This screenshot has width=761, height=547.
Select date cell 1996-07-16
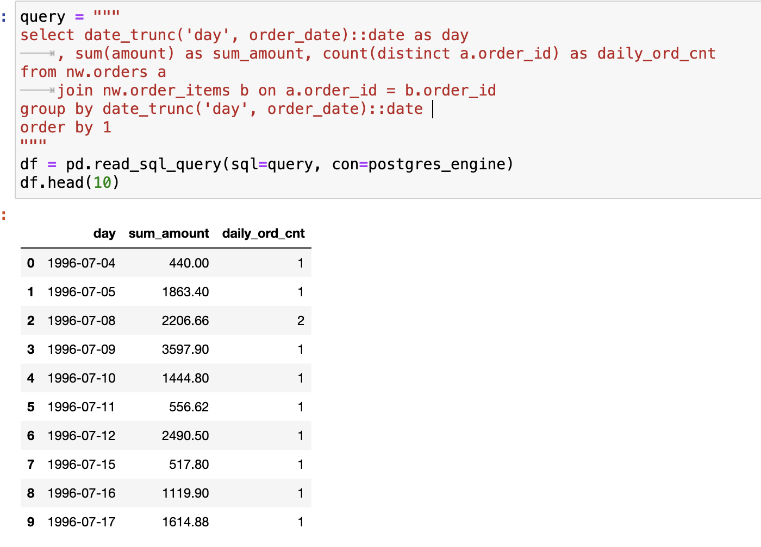click(x=82, y=493)
